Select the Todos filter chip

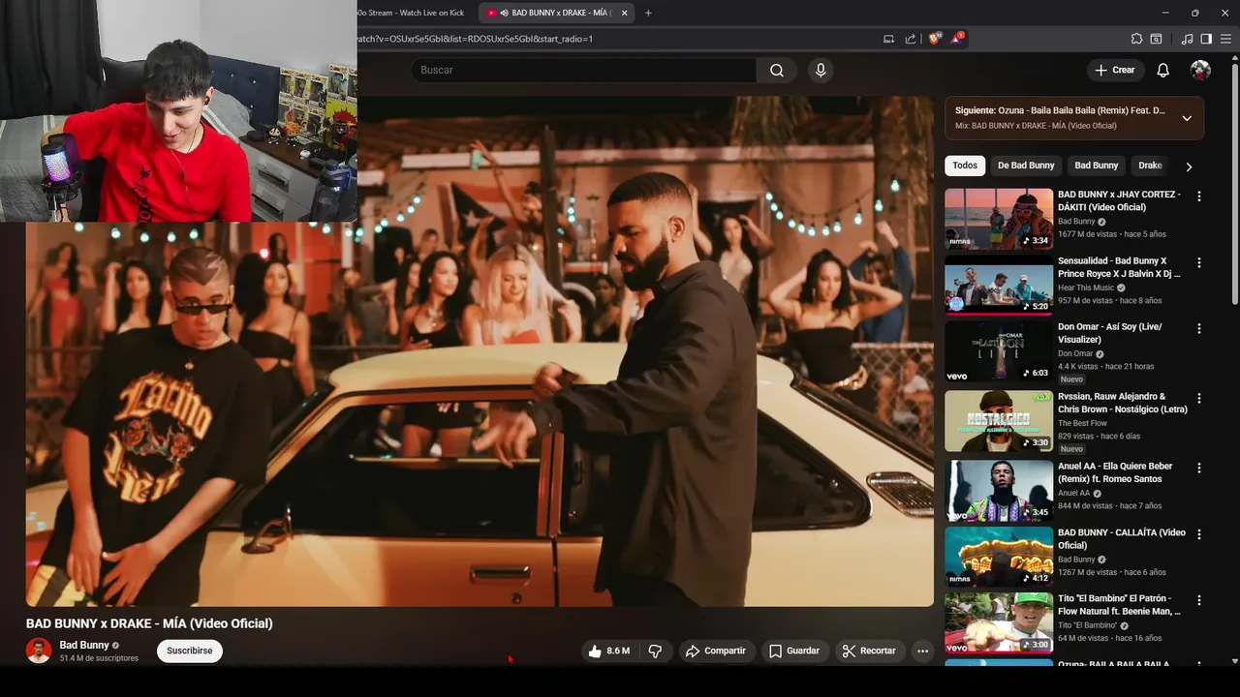click(x=965, y=166)
